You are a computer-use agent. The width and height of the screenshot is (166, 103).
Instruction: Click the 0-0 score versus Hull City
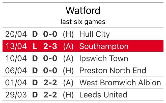(50, 34)
